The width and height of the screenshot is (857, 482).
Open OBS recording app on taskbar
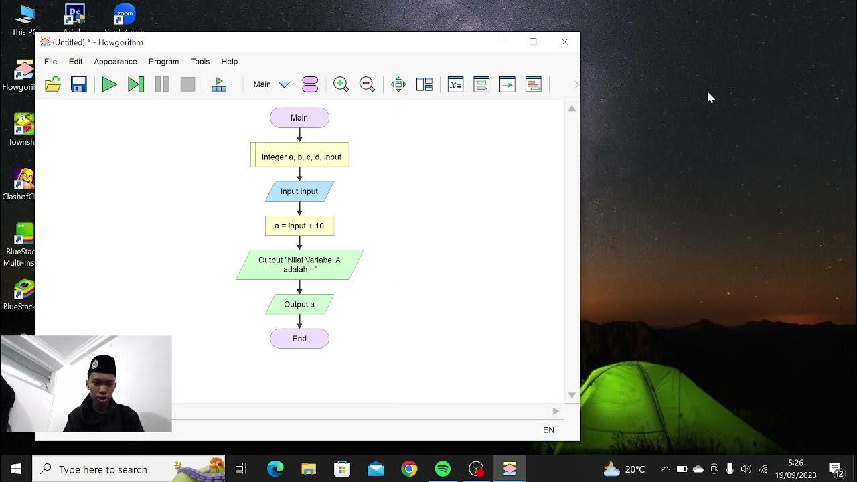tap(476, 469)
